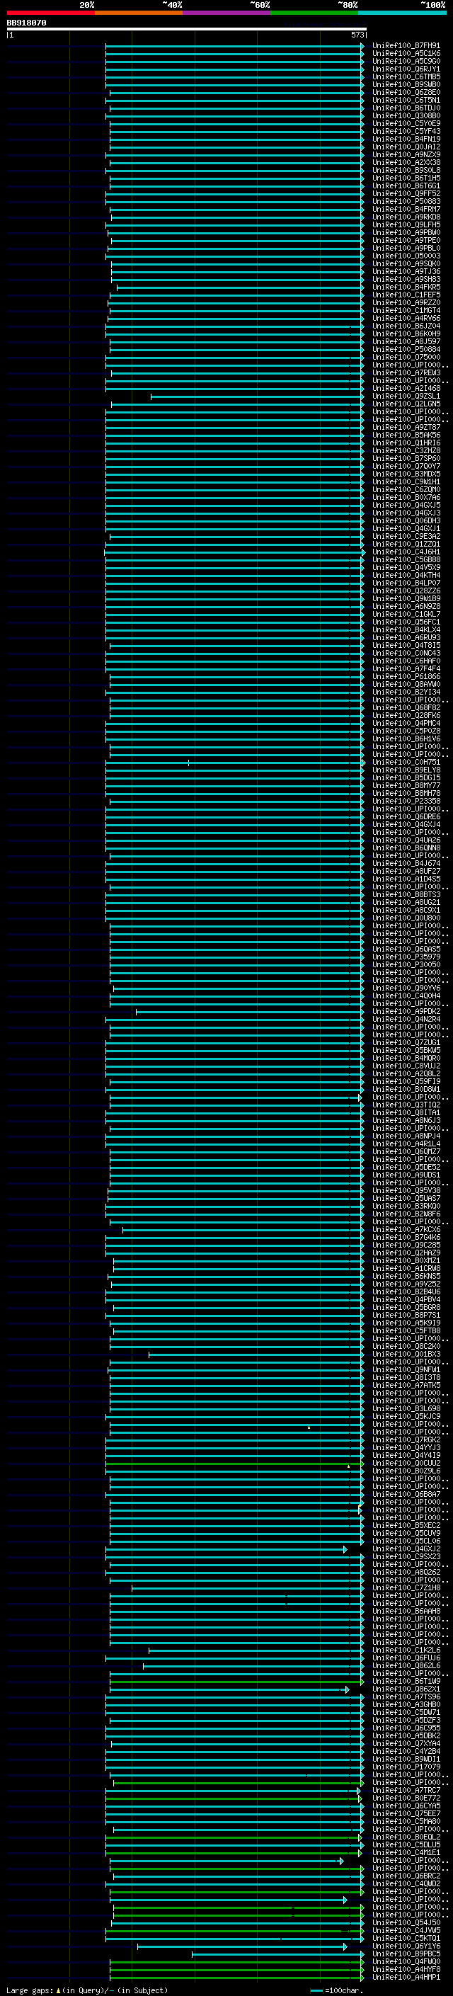The height and width of the screenshot is (1996, 453).
Task: Select hit UniRef100_P17079
Action: click(x=406, y=1767)
